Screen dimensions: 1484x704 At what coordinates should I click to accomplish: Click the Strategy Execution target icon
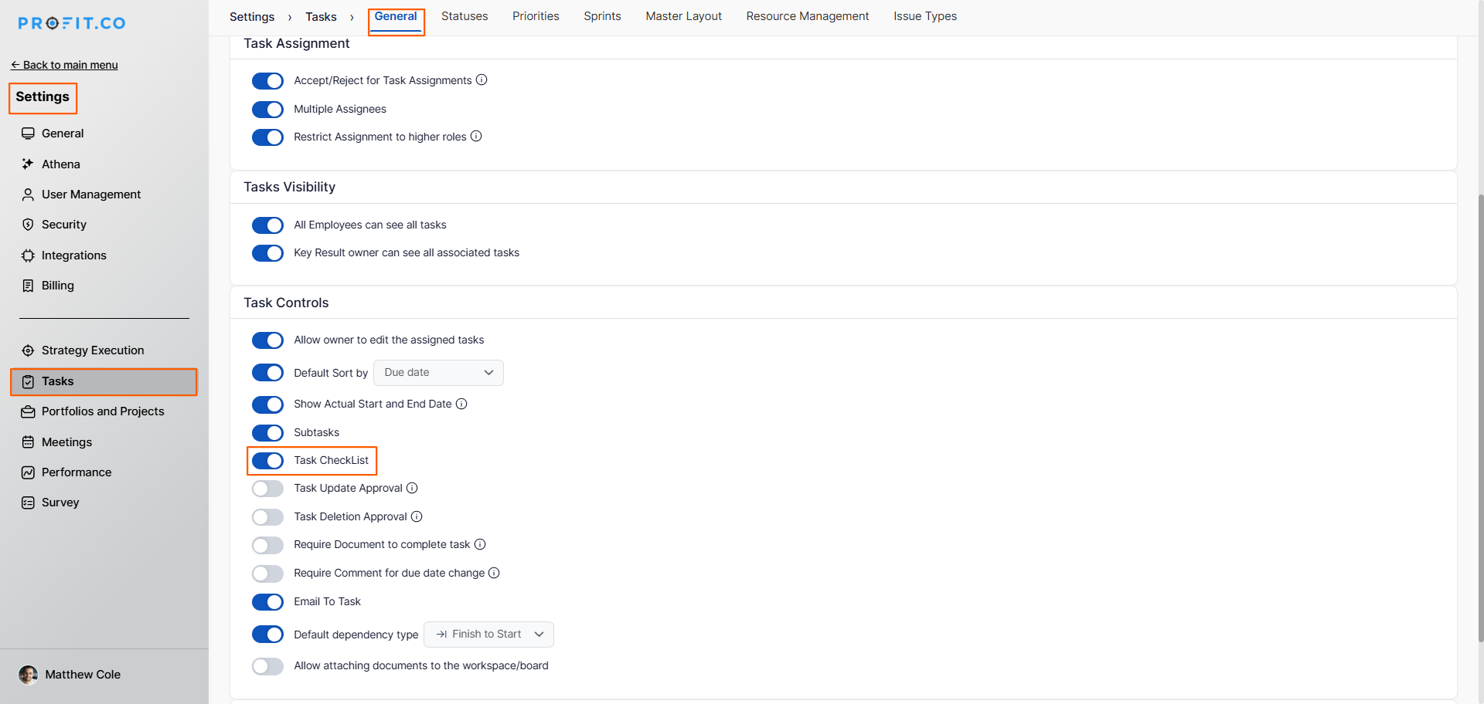28,350
